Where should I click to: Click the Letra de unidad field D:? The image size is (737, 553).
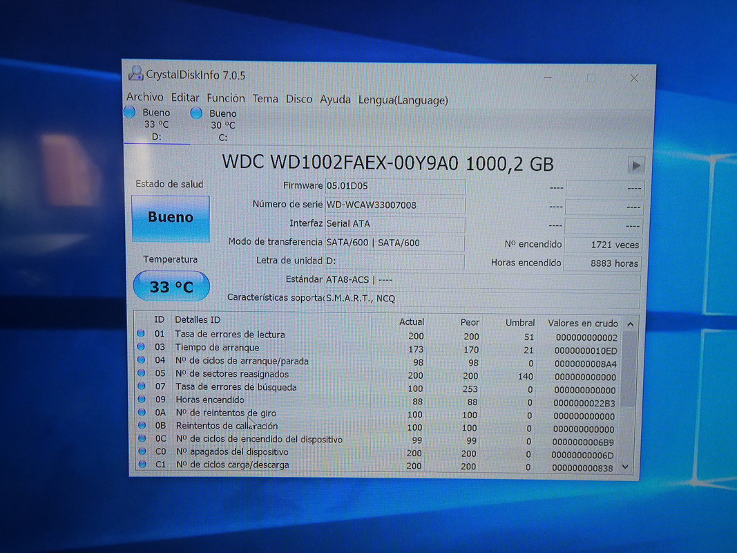tap(394, 261)
